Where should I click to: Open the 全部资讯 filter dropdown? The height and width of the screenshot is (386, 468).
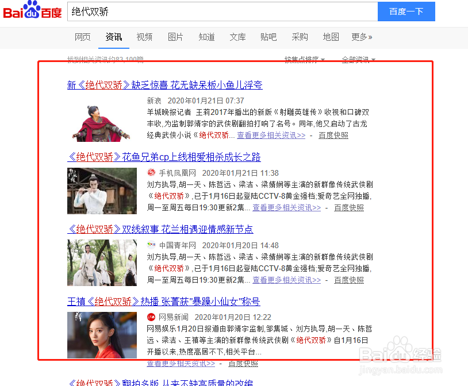pos(356,59)
